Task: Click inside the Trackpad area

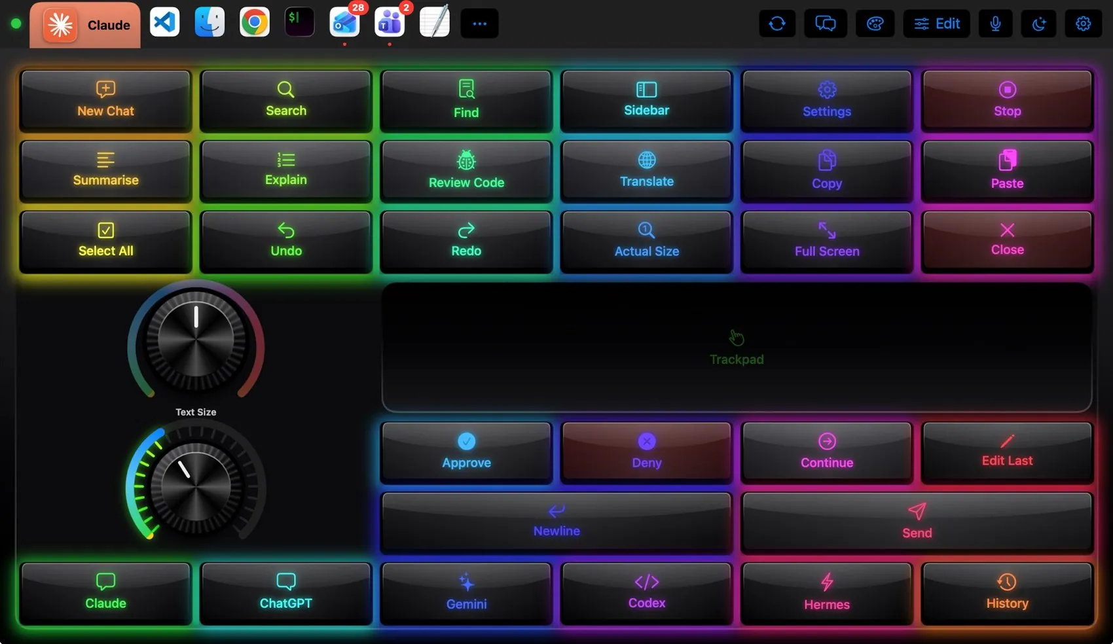Action: click(x=737, y=348)
